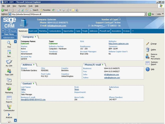Viewport: 165px width, 124px height.
Task: Switch to the Associations tab
Action: click(x=116, y=31)
